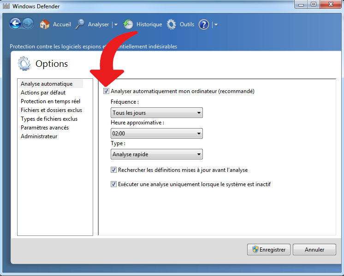Toggle Exécuter une analyse uniquement lorsque inactif
Viewport: 344px width, 276px height.
113,184
